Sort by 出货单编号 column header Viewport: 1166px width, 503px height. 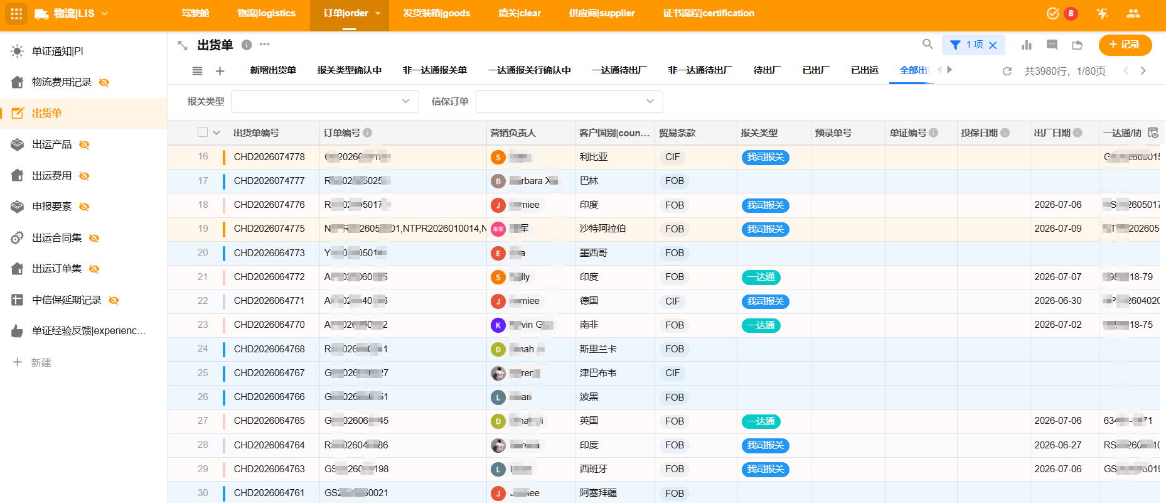pos(257,133)
